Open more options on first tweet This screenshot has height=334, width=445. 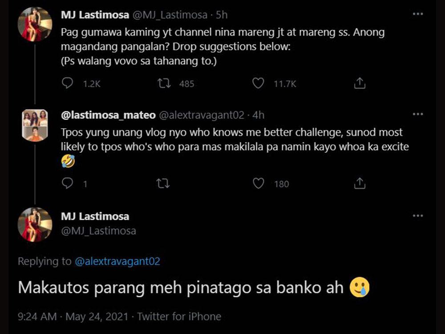[x=417, y=14]
